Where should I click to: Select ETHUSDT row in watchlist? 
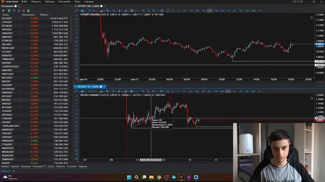[35, 22]
